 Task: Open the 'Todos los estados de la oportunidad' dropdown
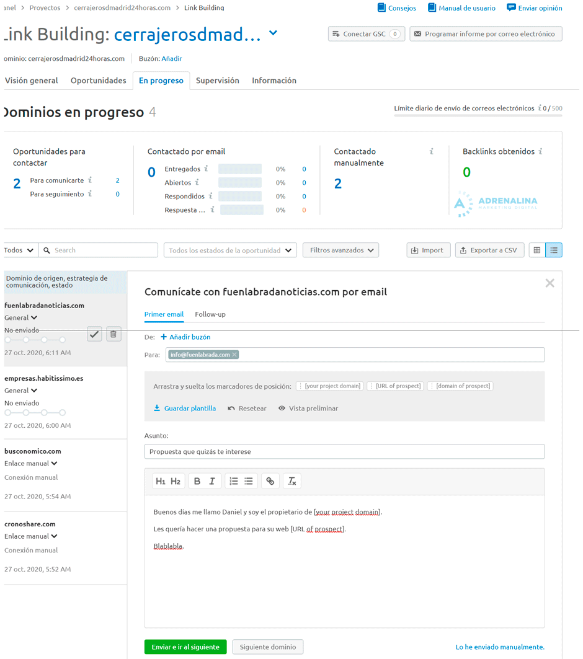click(x=229, y=250)
